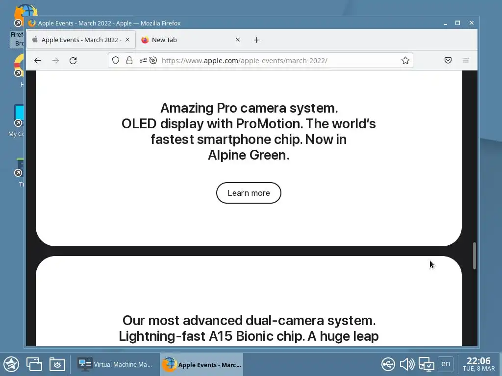Select My Computer desktop shortcut
Image resolution: width=502 pixels, height=376 pixels.
(17, 121)
